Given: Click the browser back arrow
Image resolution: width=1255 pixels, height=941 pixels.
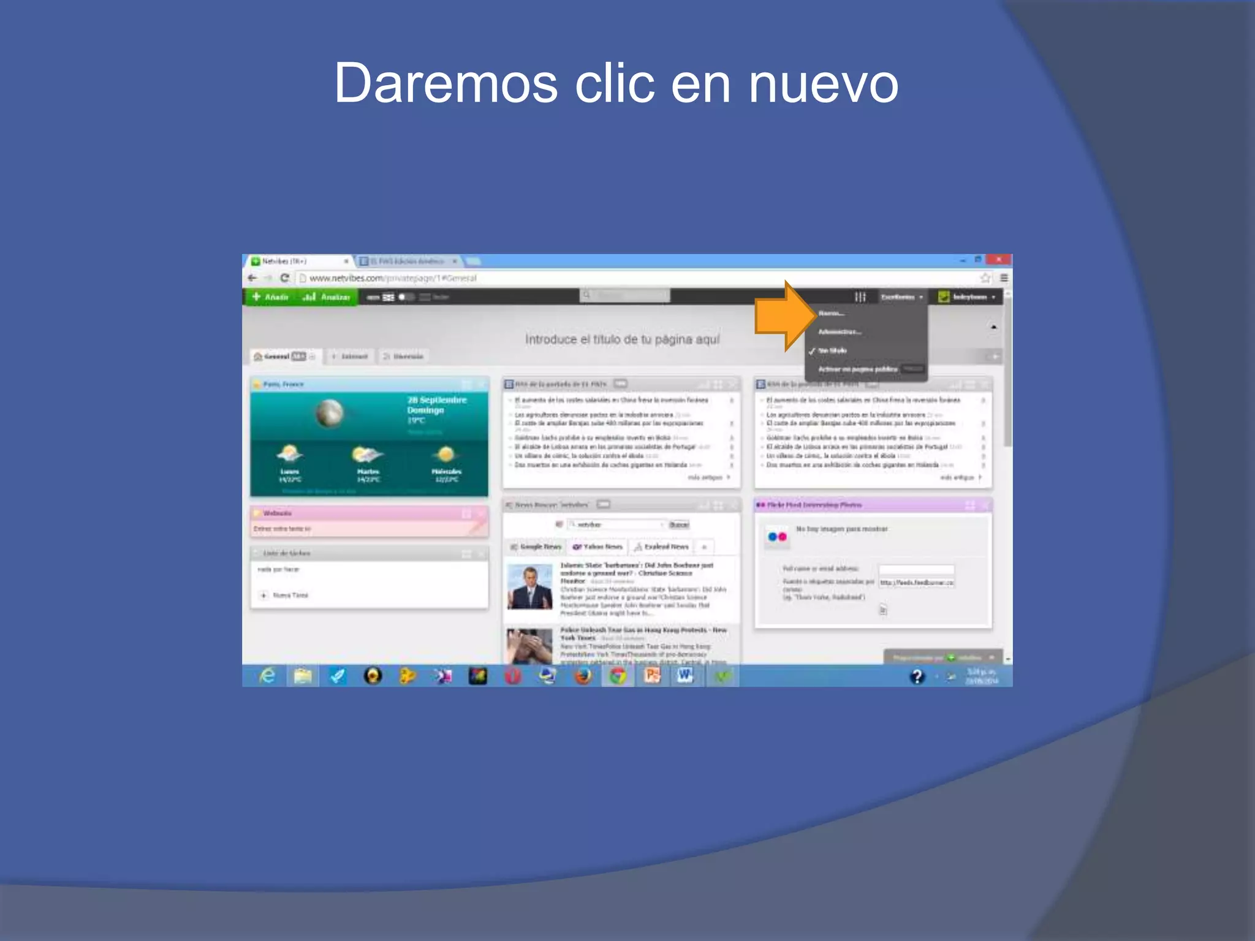Looking at the screenshot, I should point(252,278).
